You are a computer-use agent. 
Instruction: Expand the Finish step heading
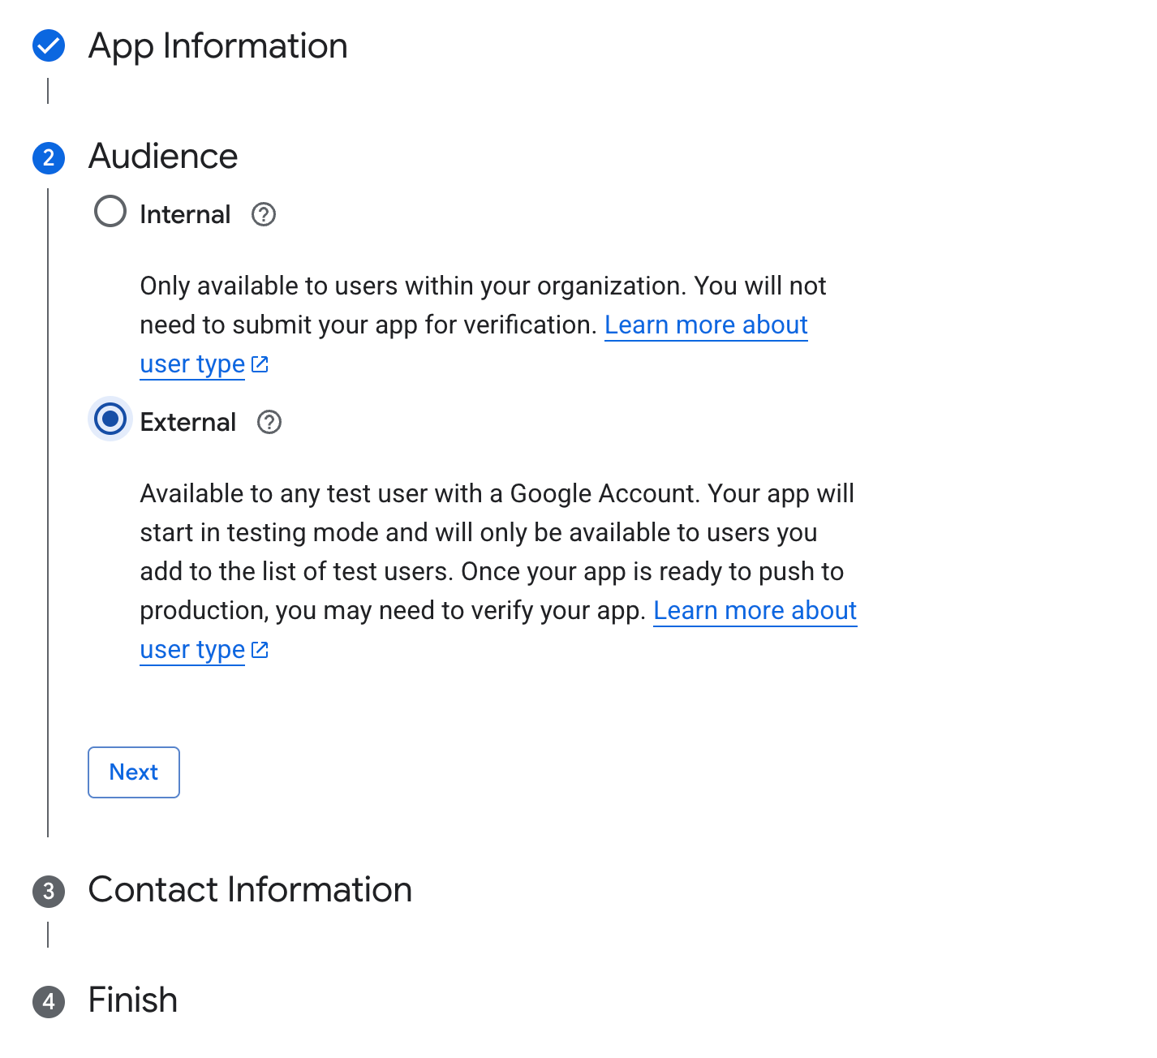[133, 1000]
